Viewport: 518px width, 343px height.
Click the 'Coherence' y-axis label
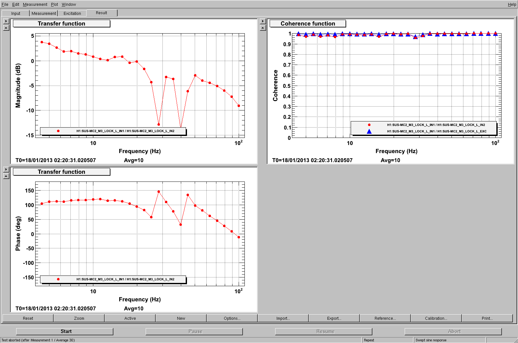click(x=275, y=86)
